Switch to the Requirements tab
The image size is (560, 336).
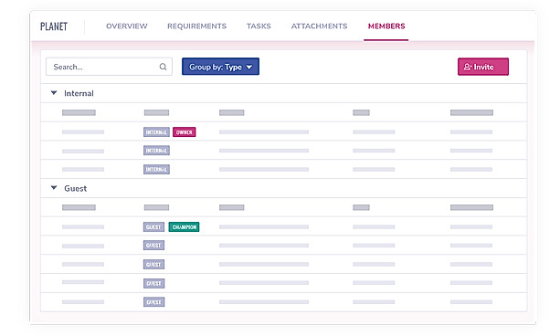tap(196, 26)
